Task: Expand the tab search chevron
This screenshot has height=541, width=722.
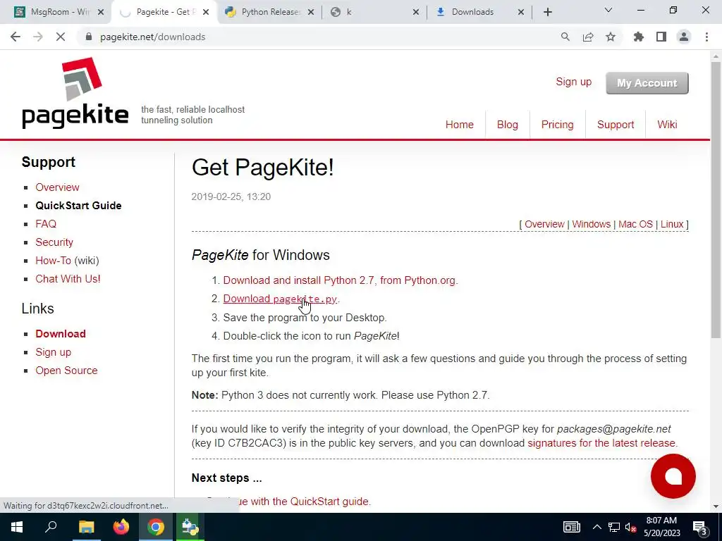Action: 608,10
